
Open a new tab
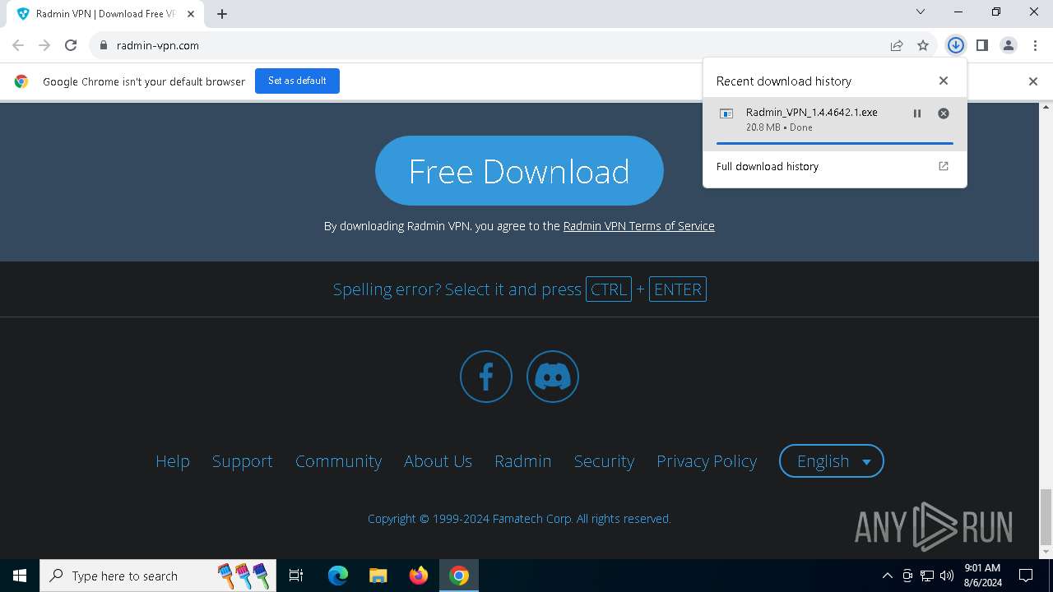[222, 14]
